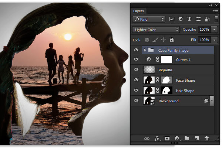The width and height of the screenshot is (222, 150).
Task: Select the Hair Shape layer mask thumbnail
Action: [x=166, y=91]
